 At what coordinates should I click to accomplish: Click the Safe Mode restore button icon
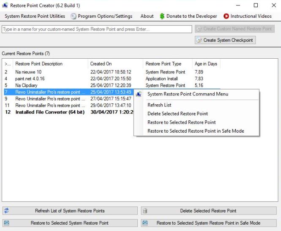point(145,223)
